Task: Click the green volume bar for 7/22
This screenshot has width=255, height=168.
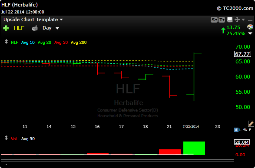Action: (x=194, y=148)
